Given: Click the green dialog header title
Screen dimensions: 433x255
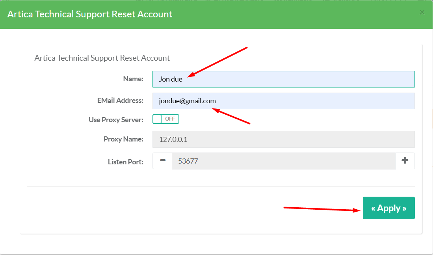Looking at the screenshot, I should click(90, 14).
